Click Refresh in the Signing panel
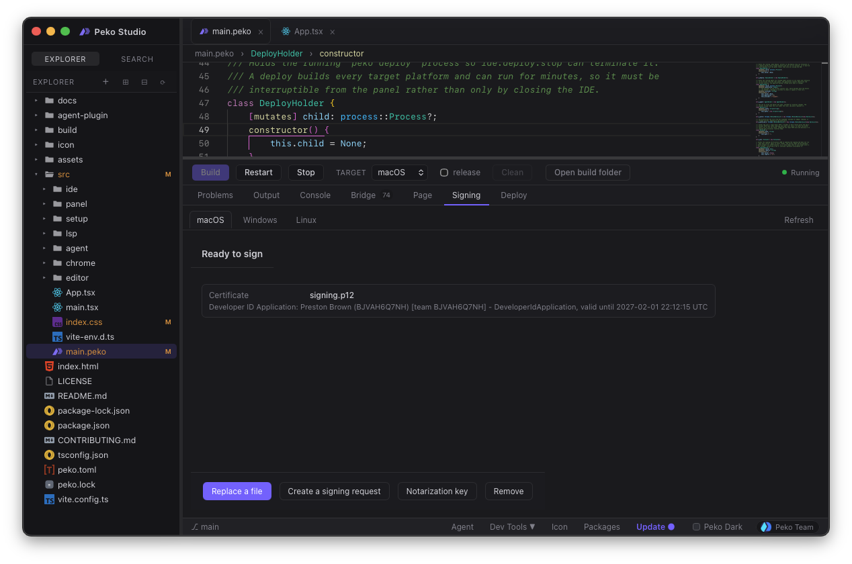 (799, 220)
